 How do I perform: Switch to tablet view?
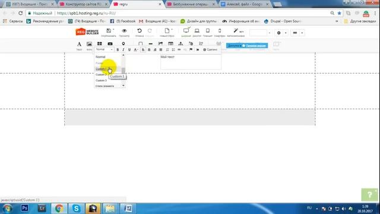click(208, 30)
